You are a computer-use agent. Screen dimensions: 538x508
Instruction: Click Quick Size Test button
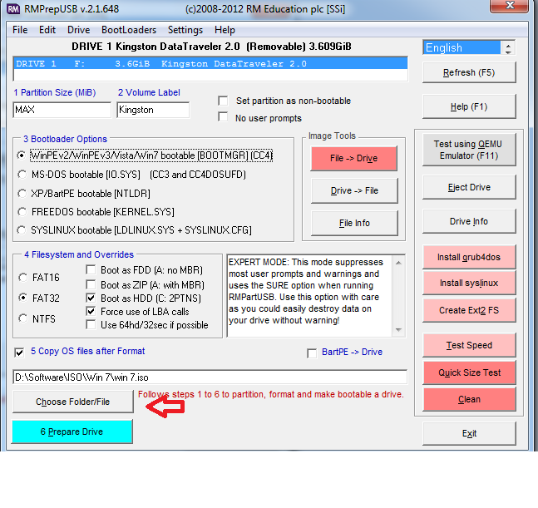pos(469,372)
